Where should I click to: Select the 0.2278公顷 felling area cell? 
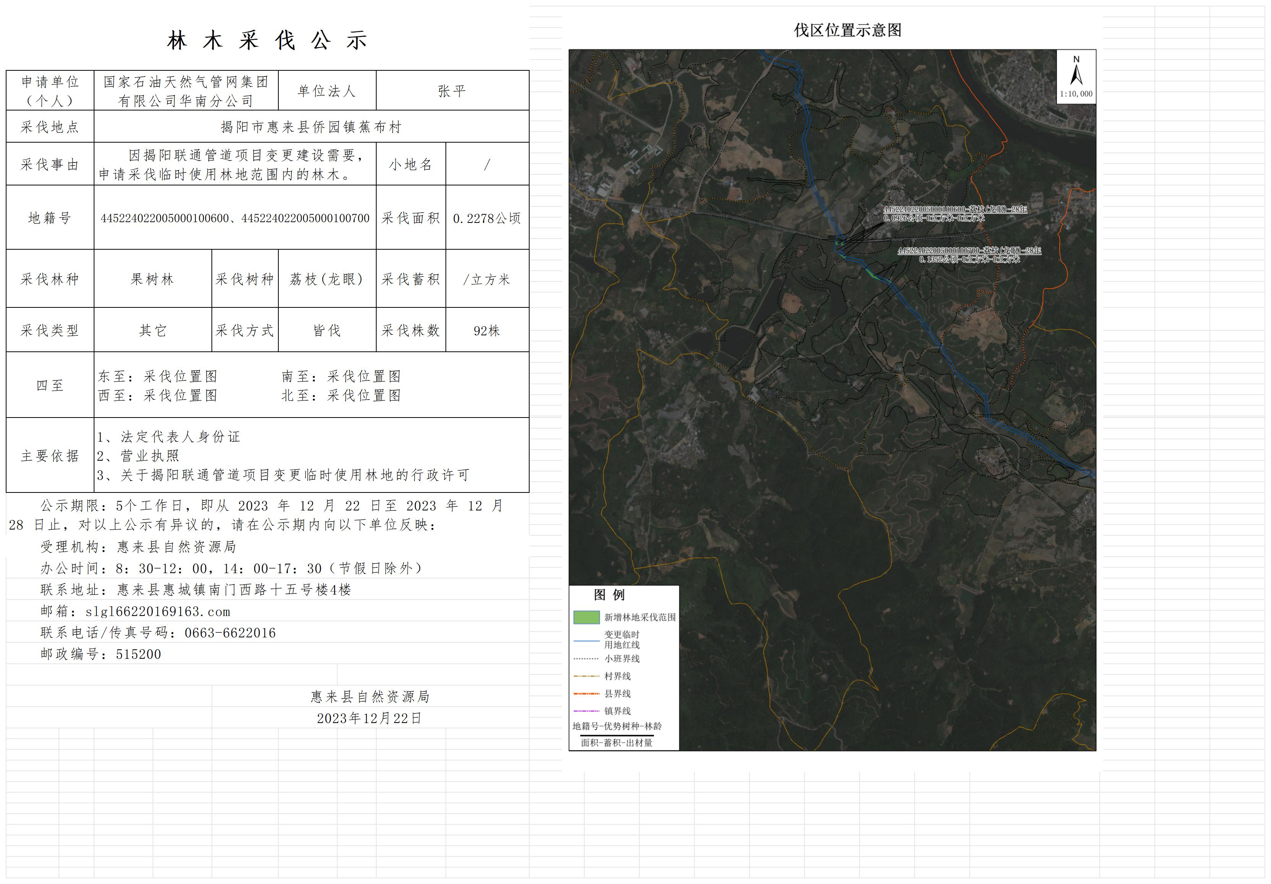click(487, 218)
